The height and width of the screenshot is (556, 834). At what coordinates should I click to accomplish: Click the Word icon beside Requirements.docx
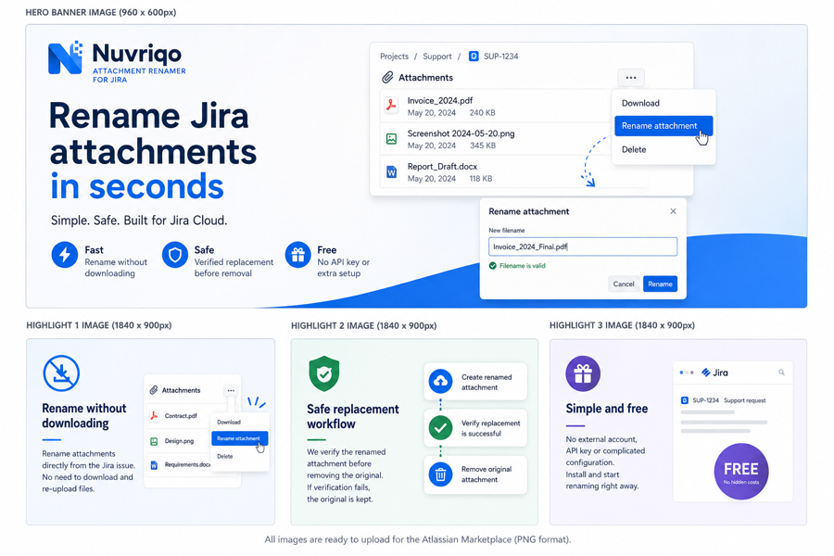coord(154,465)
